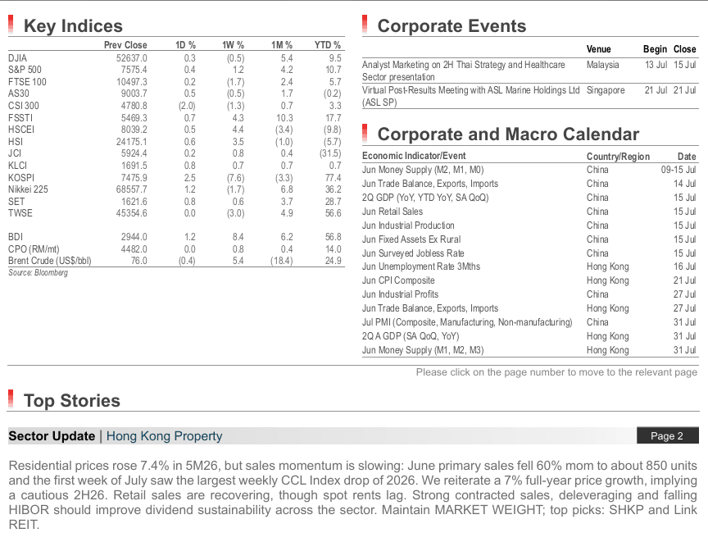Click the Page 2 button
Screen dimensions: 708x542
(x=667, y=436)
